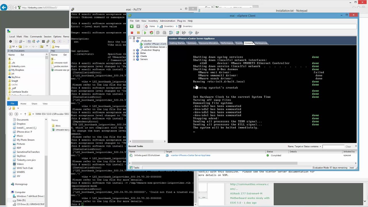The width and height of the screenshot is (368, 207).
Task: Click the Suspend (pause) toolbar icon in vSphere
Action: pos(138,33)
